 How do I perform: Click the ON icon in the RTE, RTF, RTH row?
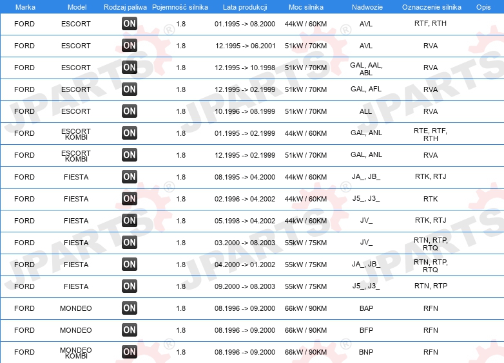click(x=130, y=133)
